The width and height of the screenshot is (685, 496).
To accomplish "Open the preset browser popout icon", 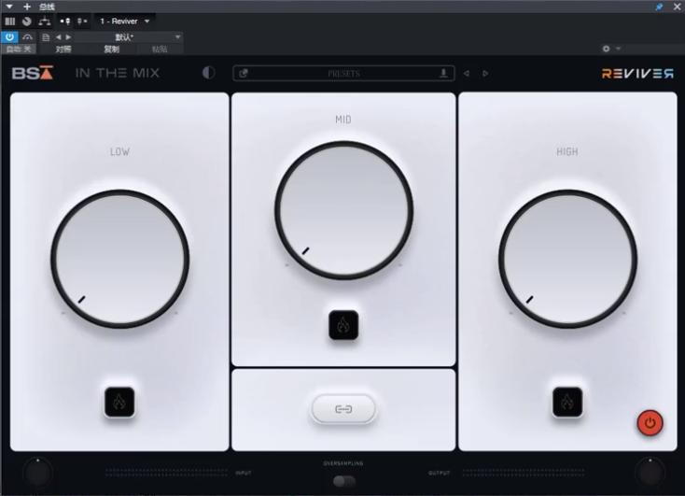I will pyautogui.click(x=244, y=73).
